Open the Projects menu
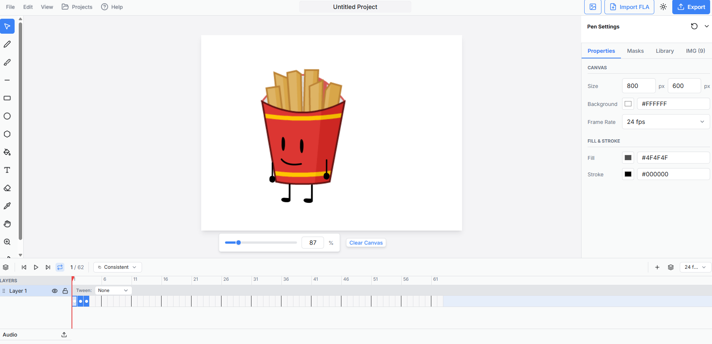This screenshot has width=712, height=344. (x=77, y=7)
